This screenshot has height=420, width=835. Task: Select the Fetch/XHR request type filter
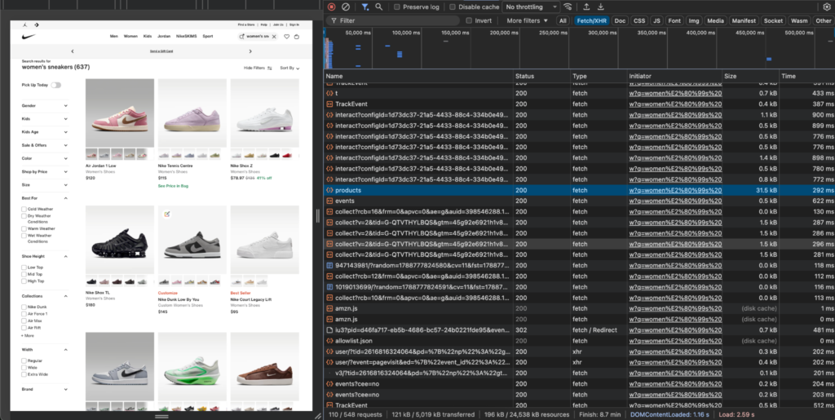coord(591,20)
